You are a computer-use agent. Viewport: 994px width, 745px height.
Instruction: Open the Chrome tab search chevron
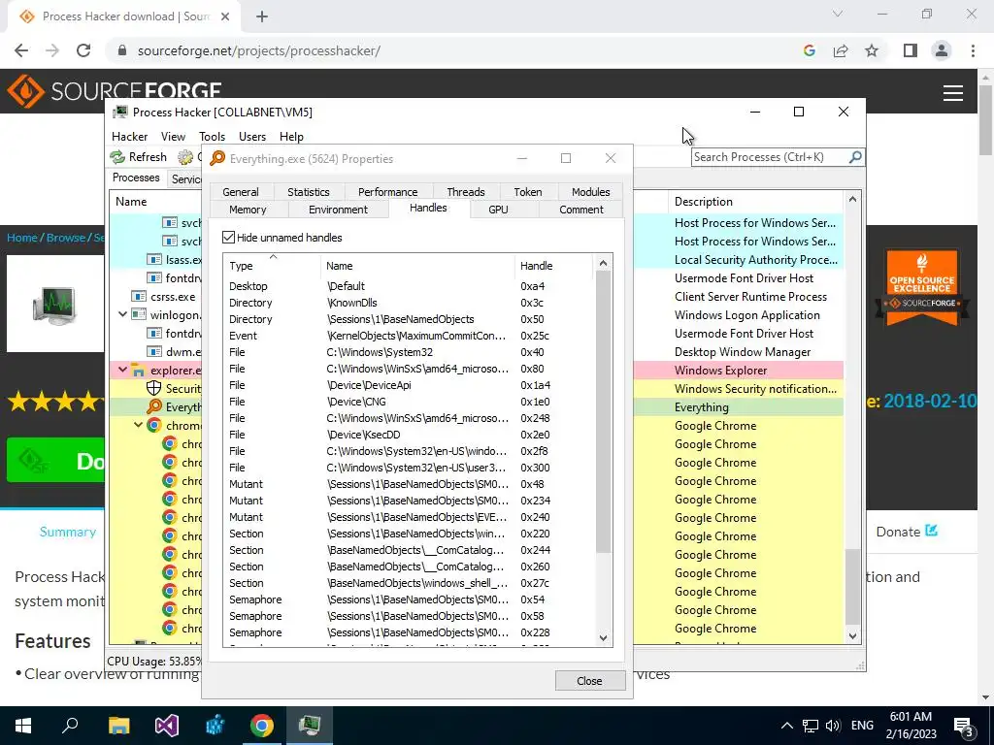pos(838,14)
